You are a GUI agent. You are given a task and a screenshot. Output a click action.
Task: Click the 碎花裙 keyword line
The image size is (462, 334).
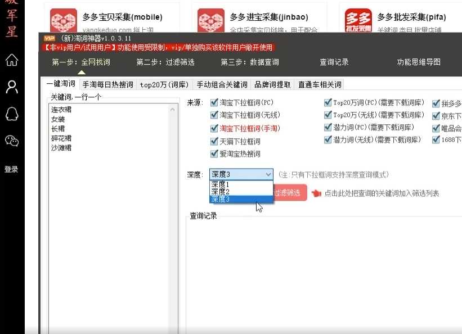point(61,138)
